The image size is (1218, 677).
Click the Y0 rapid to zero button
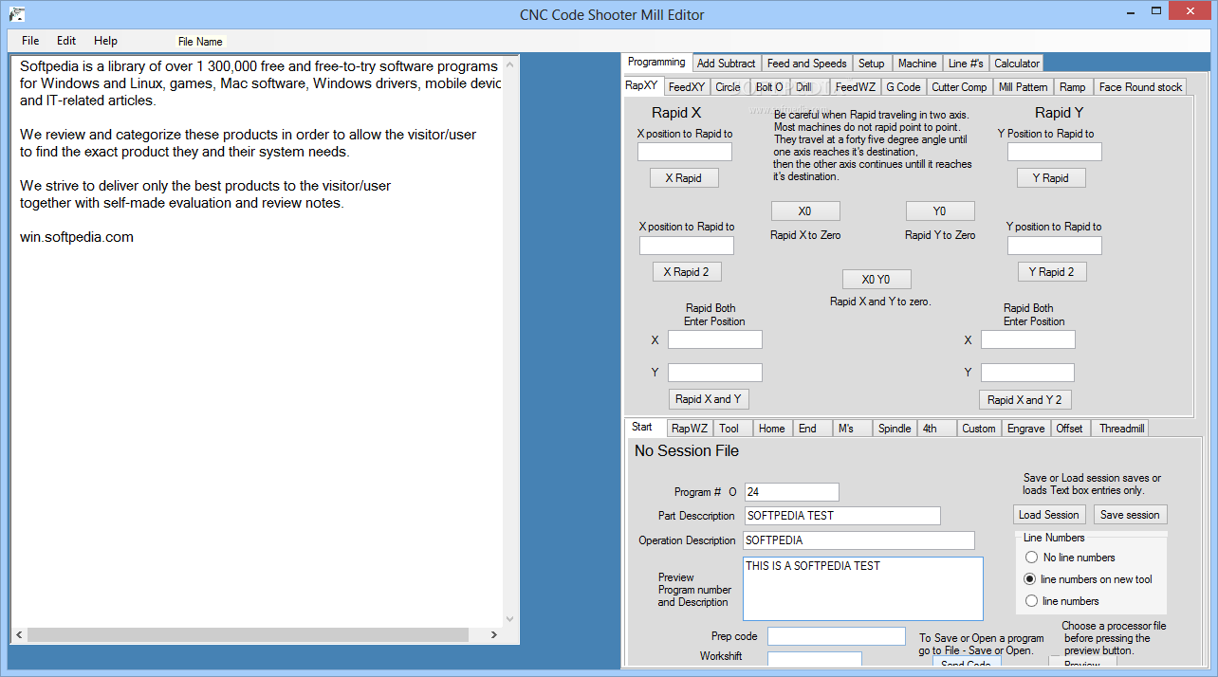[940, 211]
